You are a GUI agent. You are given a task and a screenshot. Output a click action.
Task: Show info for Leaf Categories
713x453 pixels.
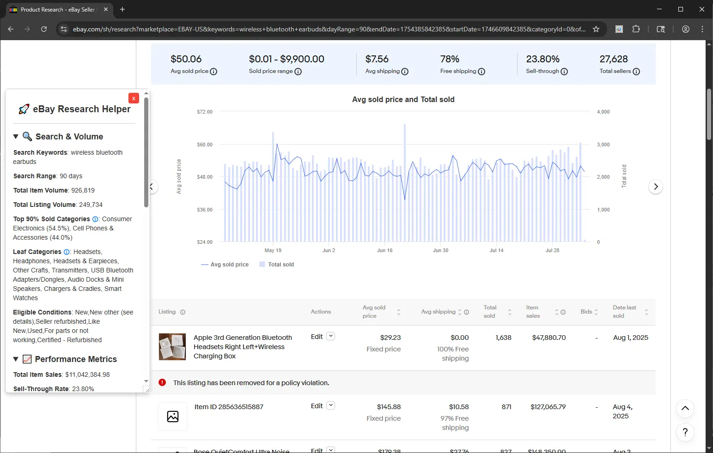[x=67, y=252]
